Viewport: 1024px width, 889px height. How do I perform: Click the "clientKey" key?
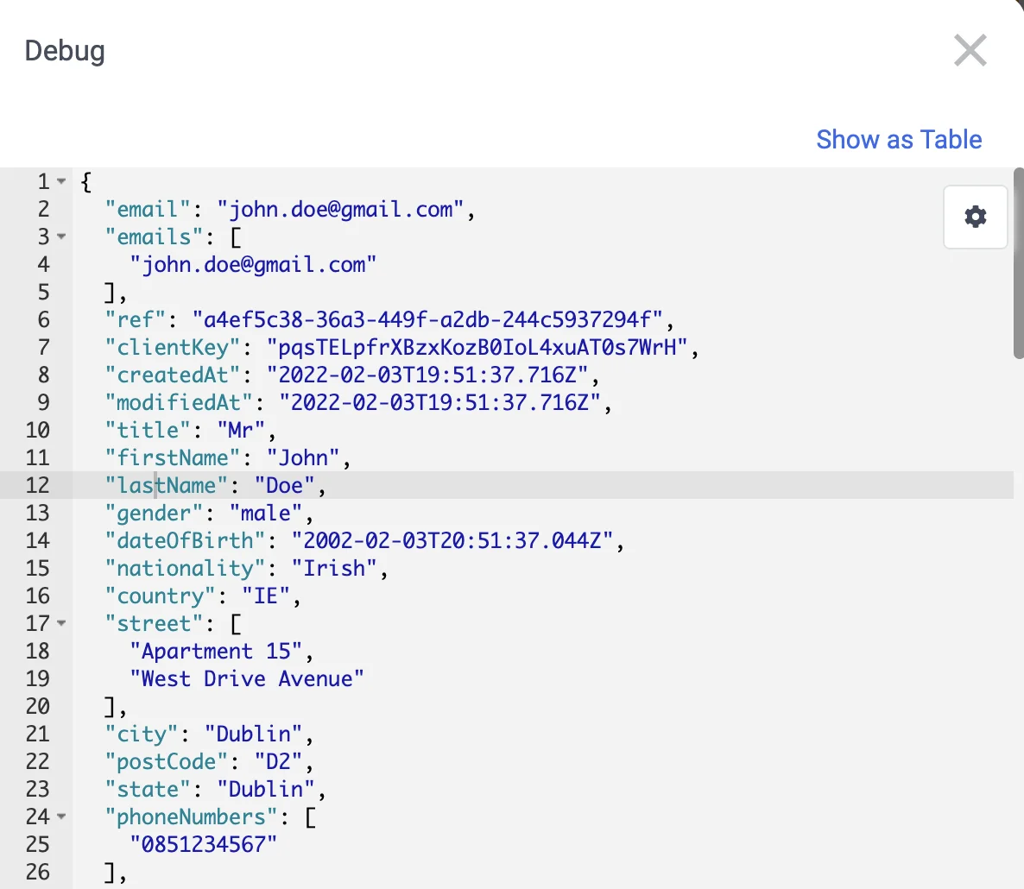click(173, 347)
